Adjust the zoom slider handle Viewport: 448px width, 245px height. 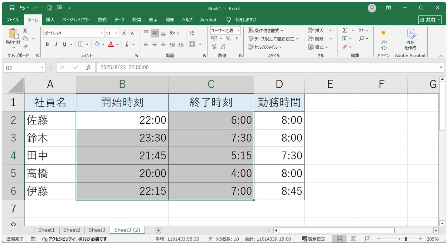pos(405,239)
